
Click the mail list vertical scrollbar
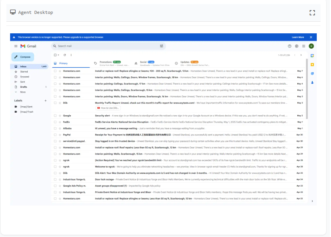[307, 89]
